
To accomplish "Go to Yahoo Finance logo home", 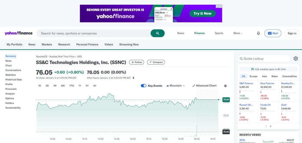I will click(x=19, y=33).
